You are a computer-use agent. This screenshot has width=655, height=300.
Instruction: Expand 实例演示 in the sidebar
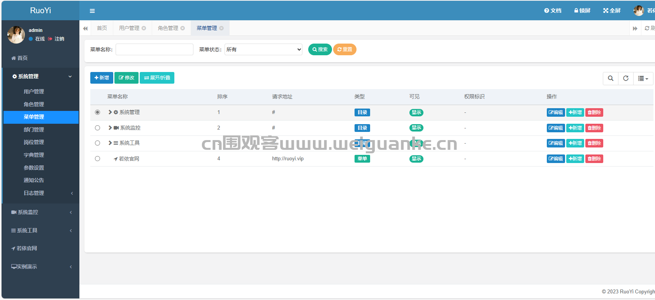click(40, 267)
